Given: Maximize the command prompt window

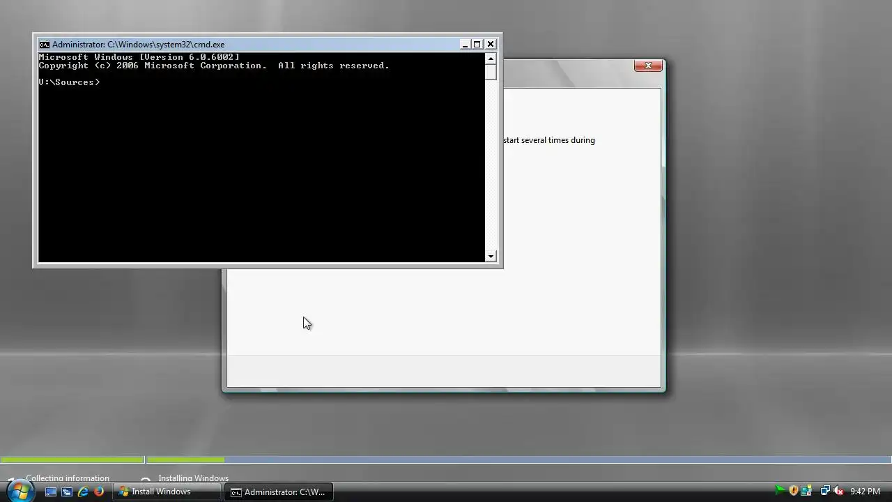Looking at the screenshot, I should click(477, 44).
